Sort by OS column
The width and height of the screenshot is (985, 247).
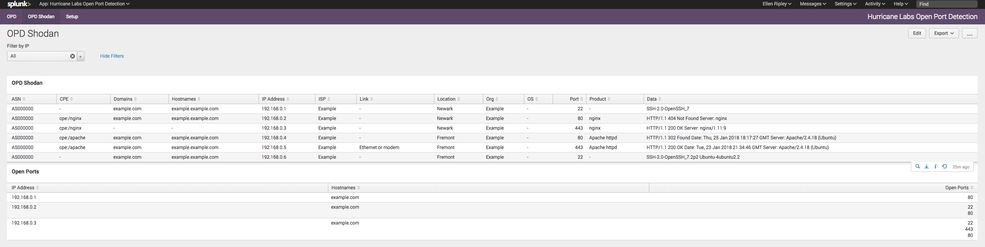click(532, 99)
